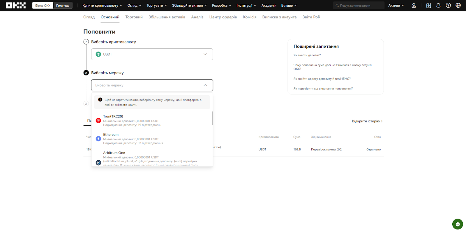Click the Arbitrum One network logo

click(98, 163)
